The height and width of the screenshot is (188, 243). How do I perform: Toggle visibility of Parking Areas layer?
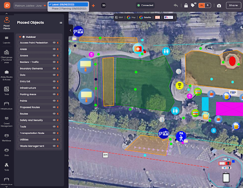(x=54, y=94)
